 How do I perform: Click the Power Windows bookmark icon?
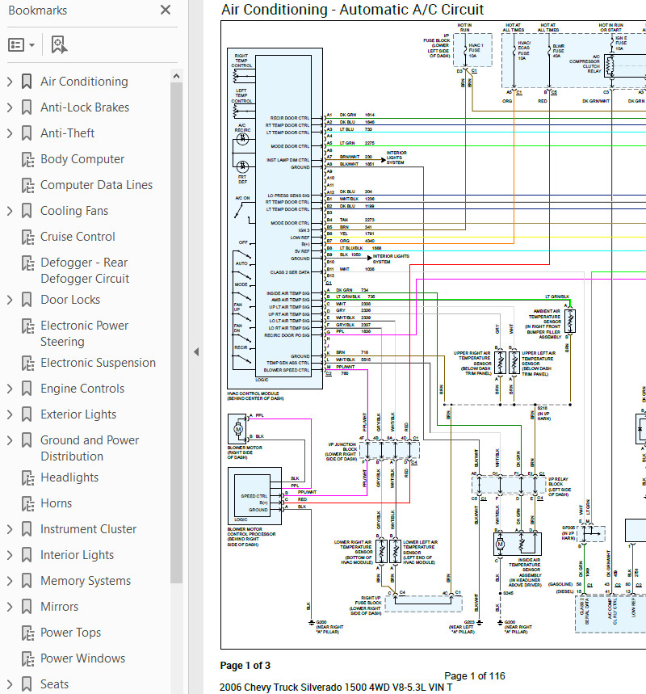tap(27, 659)
